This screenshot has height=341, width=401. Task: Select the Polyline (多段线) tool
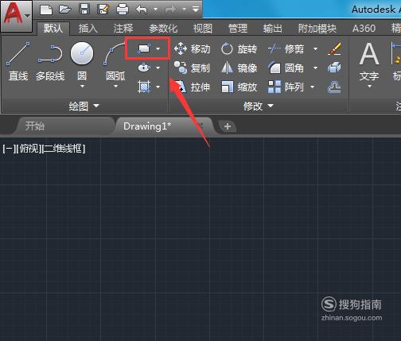click(50, 62)
